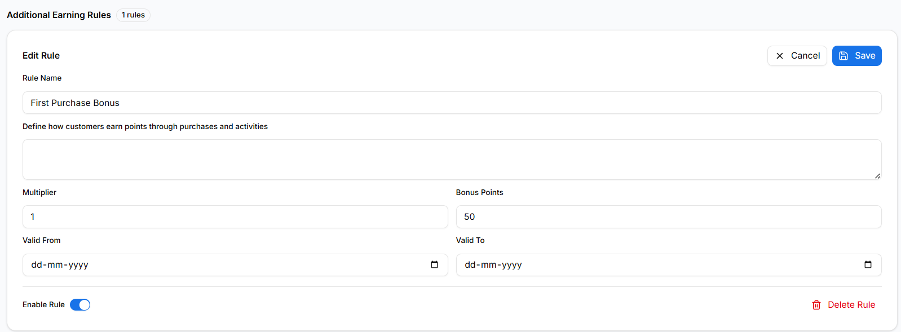
Task: Disable the Enable Rule toggle switch
Action: point(80,305)
